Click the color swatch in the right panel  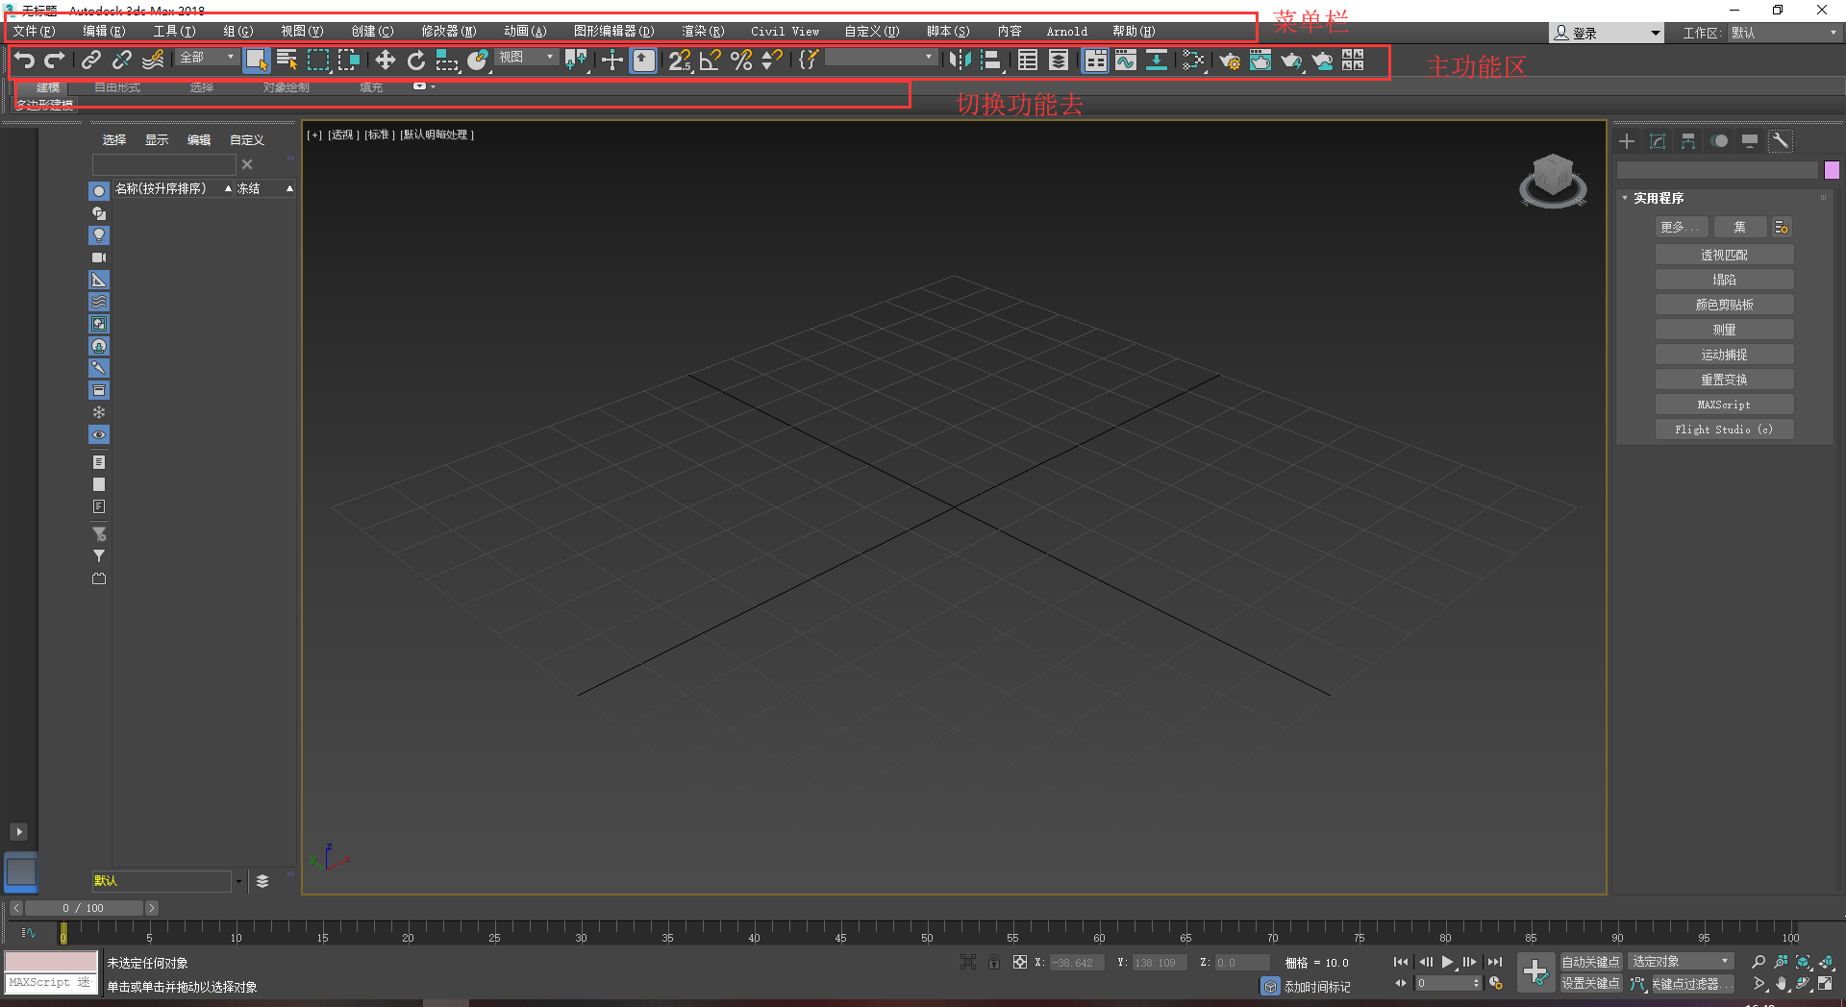pyautogui.click(x=1832, y=170)
